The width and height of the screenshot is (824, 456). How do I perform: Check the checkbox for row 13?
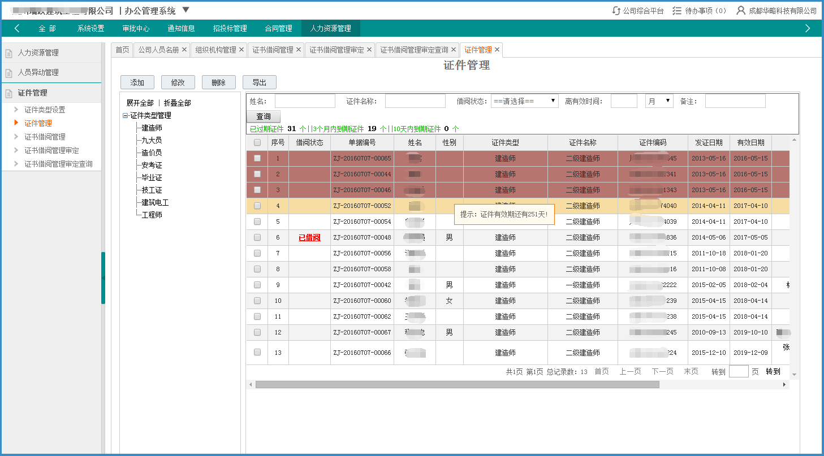point(257,352)
